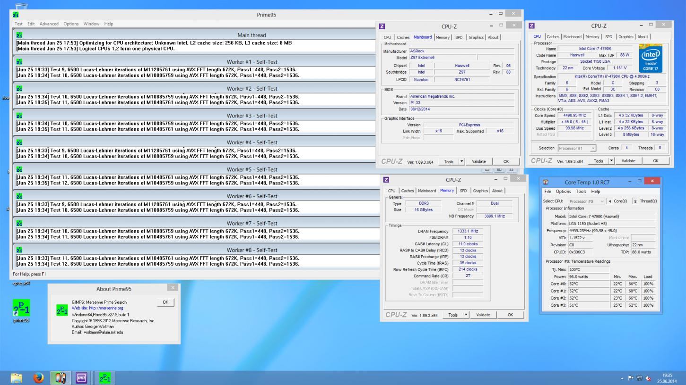686x385 pixels.
Task: Click the CPU-Z CPU window logo icon
Action: pyautogui.click(x=532, y=26)
